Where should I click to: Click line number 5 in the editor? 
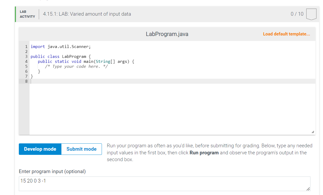pyautogui.click(x=26, y=66)
